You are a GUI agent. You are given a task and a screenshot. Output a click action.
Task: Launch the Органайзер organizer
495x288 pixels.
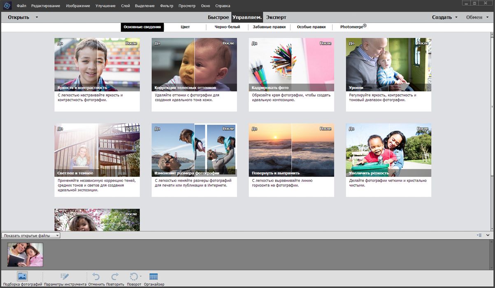[x=154, y=279]
